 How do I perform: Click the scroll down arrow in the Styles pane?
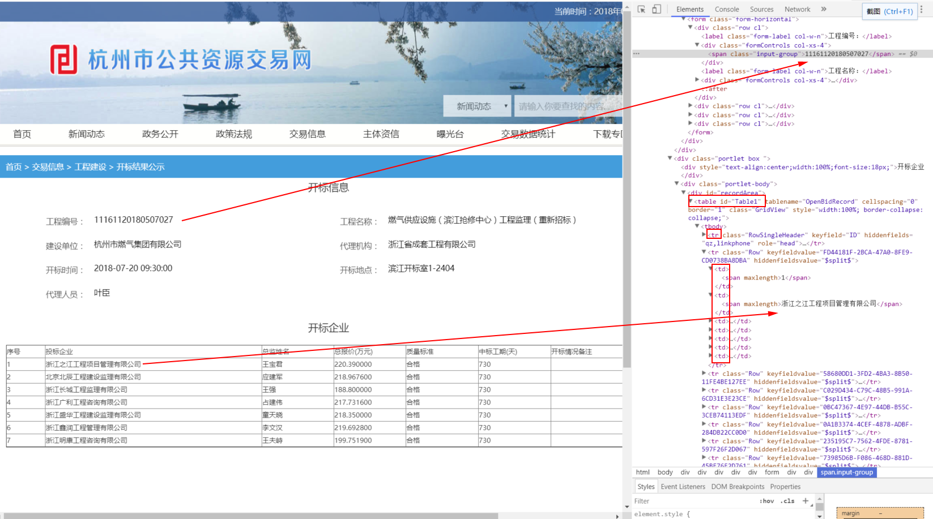pos(819,516)
